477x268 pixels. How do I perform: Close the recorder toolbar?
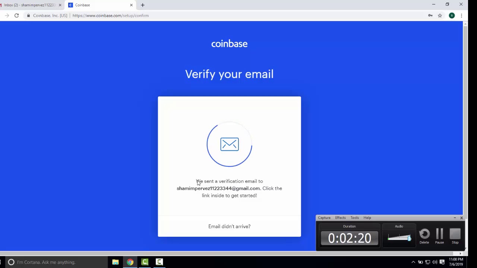tap(461, 218)
